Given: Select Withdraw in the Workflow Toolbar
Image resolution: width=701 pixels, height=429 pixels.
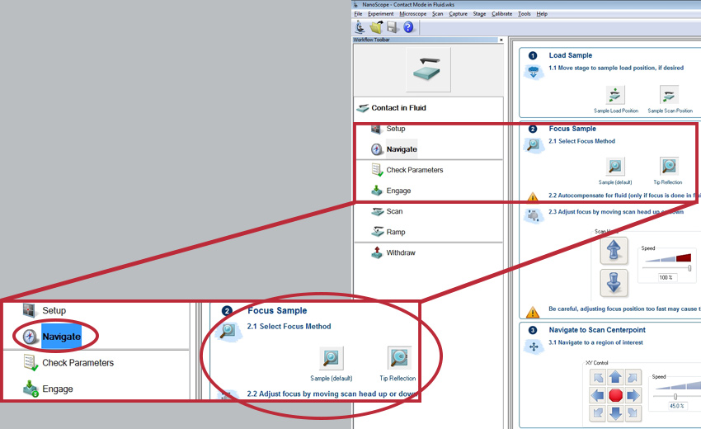Looking at the screenshot, I should (x=401, y=252).
